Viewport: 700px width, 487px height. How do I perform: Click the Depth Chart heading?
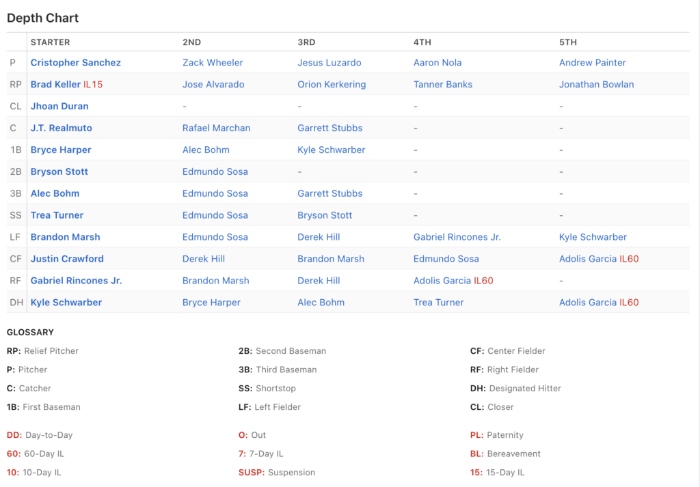42,18
